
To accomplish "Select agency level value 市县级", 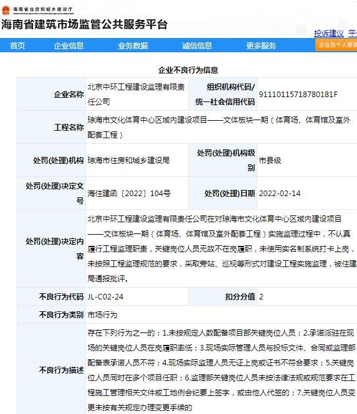I will (x=270, y=160).
